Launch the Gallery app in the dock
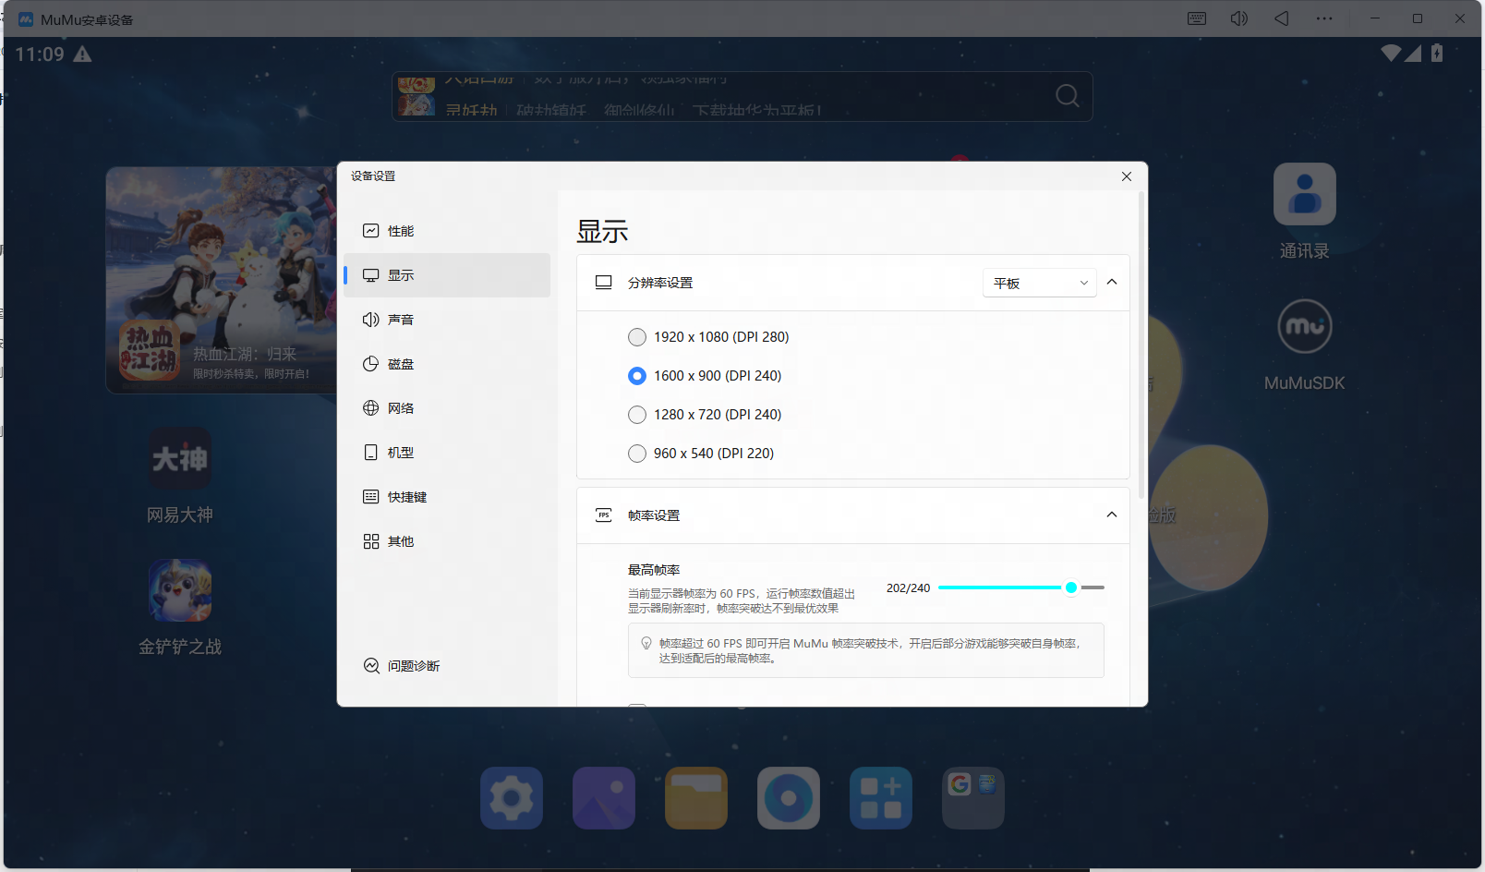This screenshot has width=1485, height=872. click(x=604, y=798)
